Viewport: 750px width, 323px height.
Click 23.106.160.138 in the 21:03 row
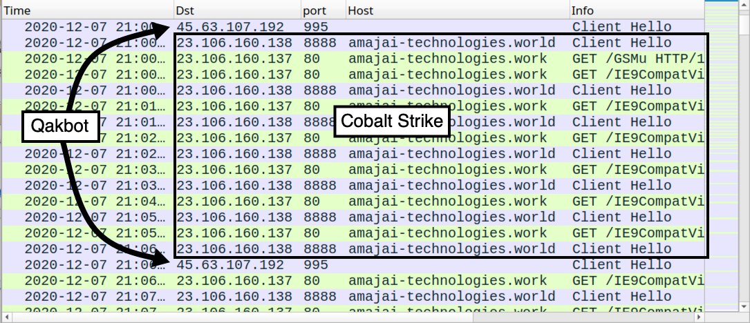click(234, 186)
